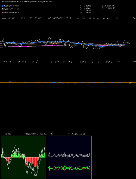Click the volume labels at the volume bar end
136x179 pixels.
coord(131,83)
